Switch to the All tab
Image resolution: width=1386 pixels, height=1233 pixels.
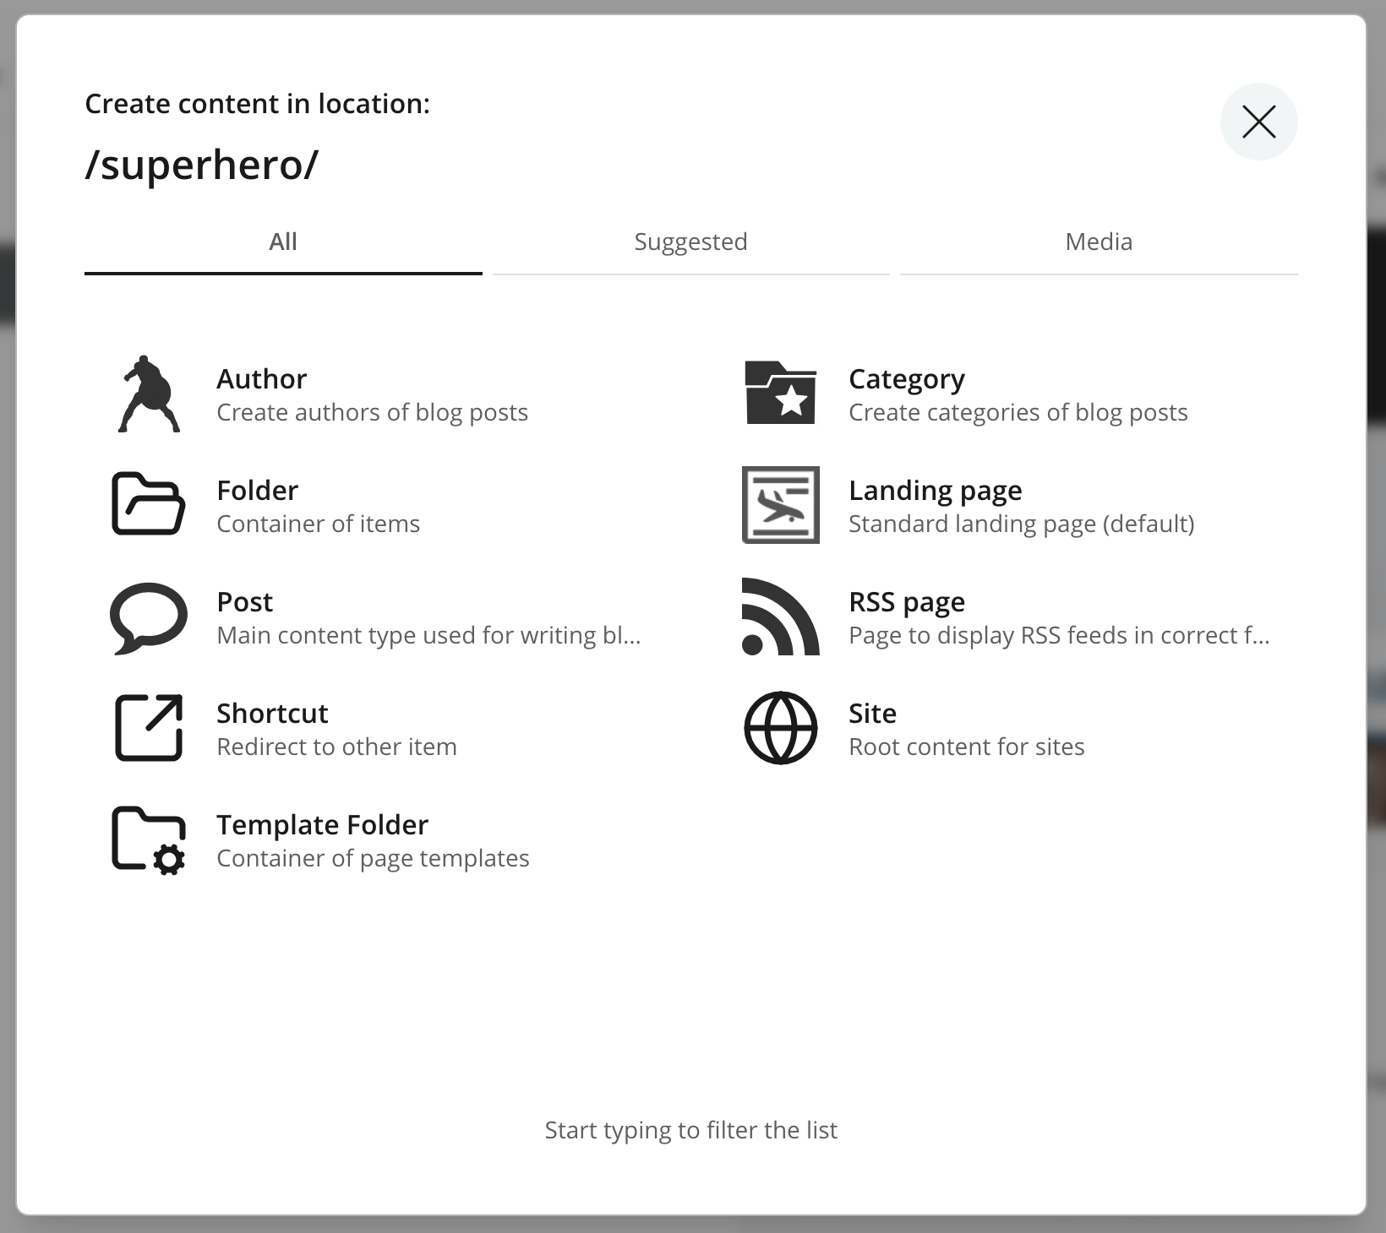(283, 242)
